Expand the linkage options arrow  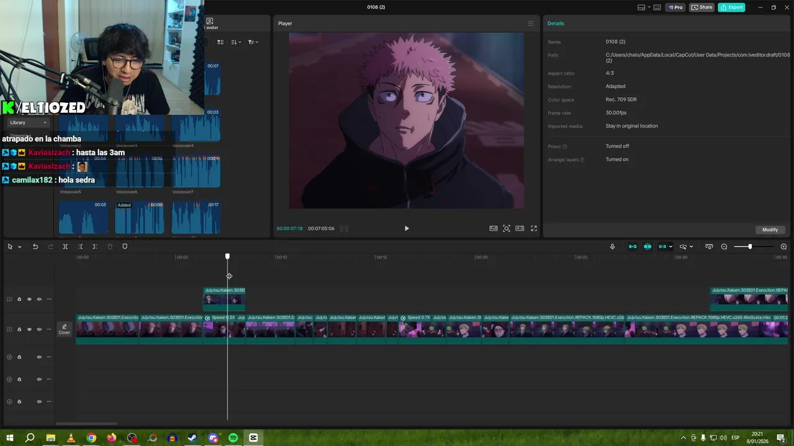pos(671,247)
